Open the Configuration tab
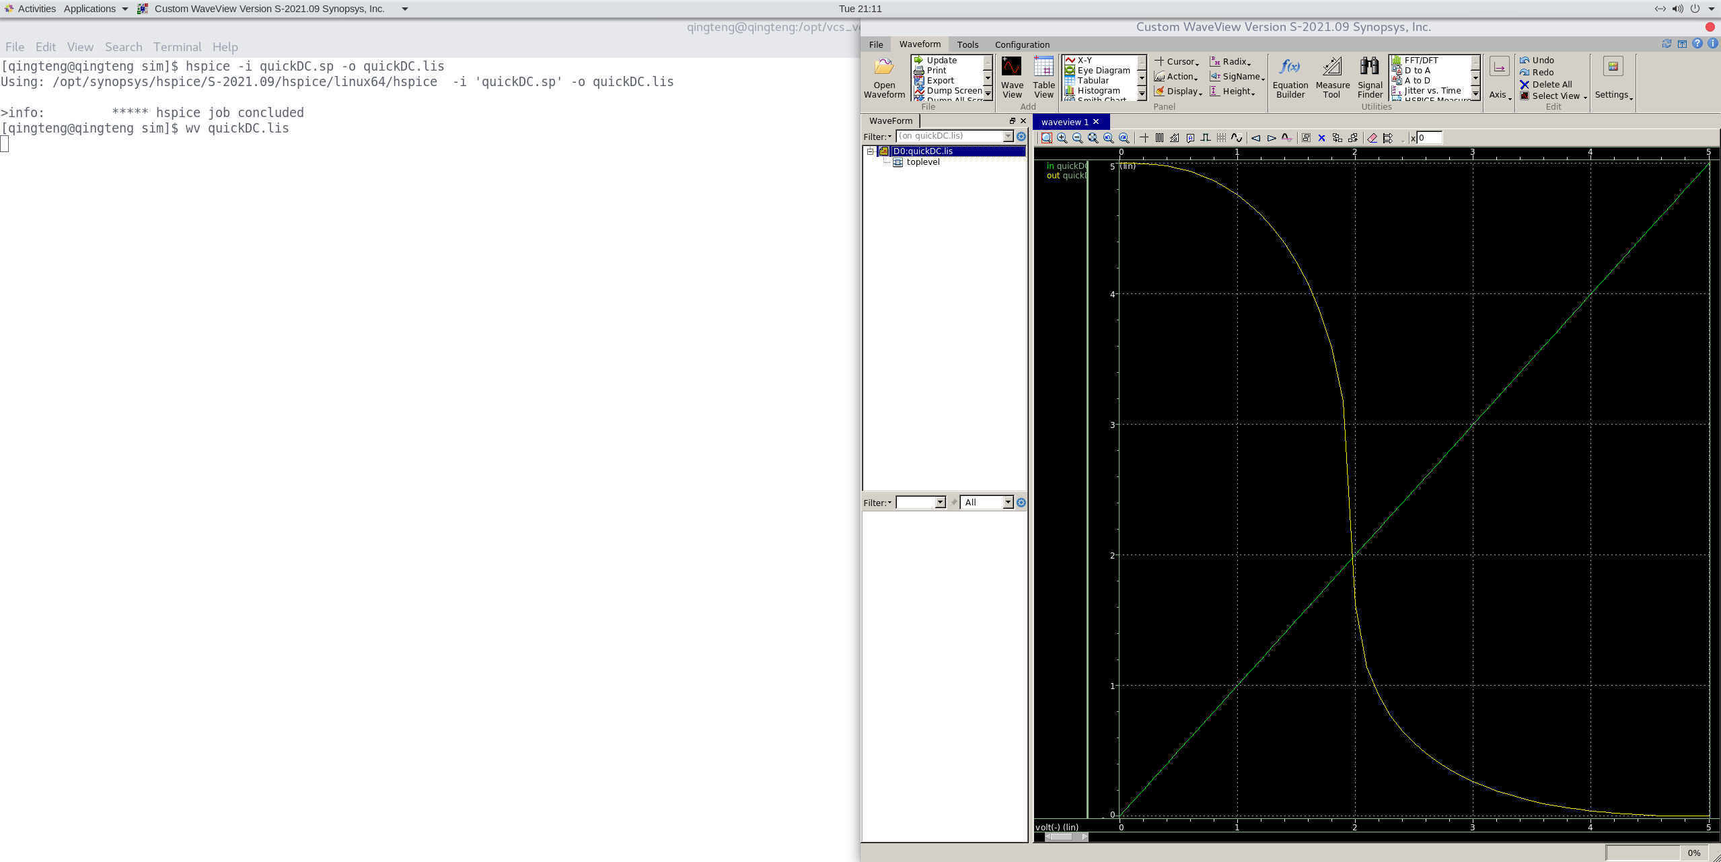Image resolution: width=1721 pixels, height=862 pixels. (x=1021, y=44)
